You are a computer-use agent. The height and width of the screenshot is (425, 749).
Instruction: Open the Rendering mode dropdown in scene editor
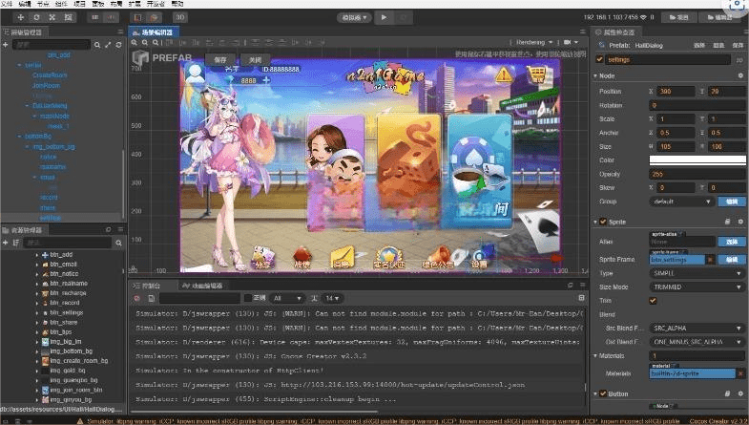point(533,43)
